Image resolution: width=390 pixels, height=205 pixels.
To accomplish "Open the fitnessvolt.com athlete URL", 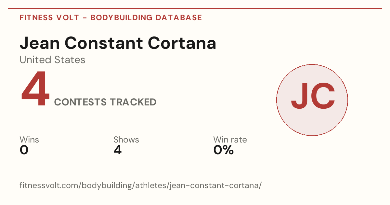I will (x=140, y=186).
